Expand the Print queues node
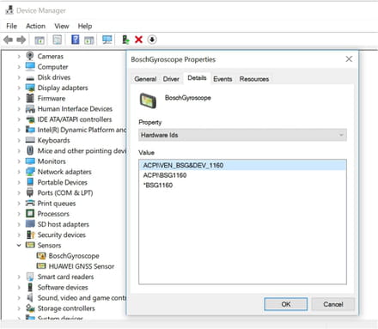The height and width of the screenshot is (329, 378). point(19,204)
